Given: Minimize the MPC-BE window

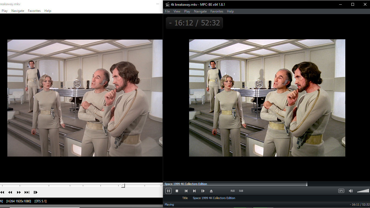Looking at the screenshot, I should (340, 4).
